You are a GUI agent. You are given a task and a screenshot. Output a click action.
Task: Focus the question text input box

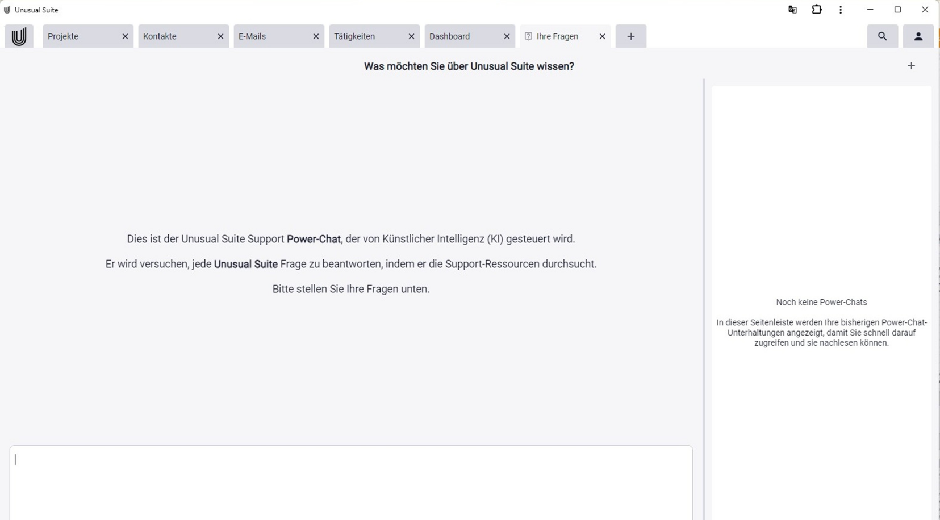351,481
